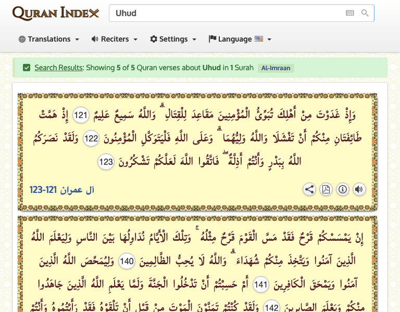This screenshot has width=400, height=312.
Task: Open the آل عمران 121-123 reference link
Action: click(62, 190)
